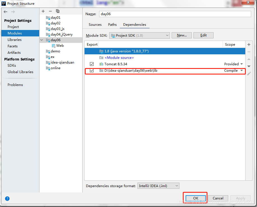Select the Export column header
The height and width of the screenshot is (207, 257).
92,45
